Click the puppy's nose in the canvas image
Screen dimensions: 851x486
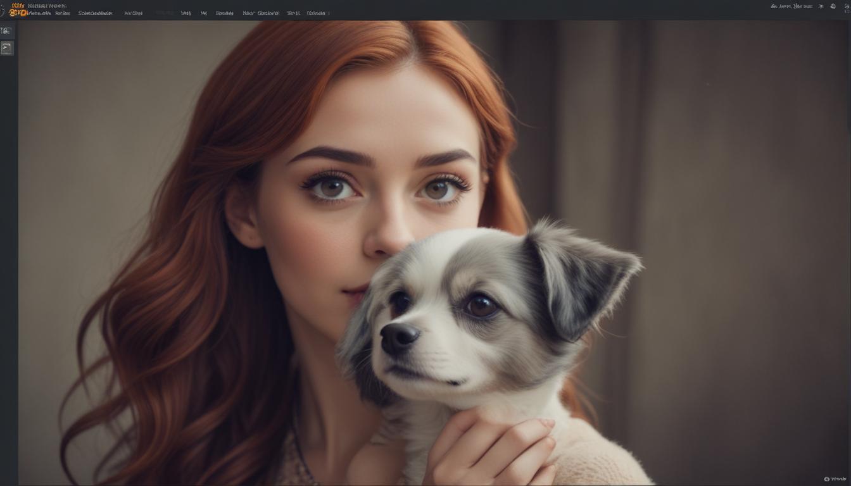[399, 335]
